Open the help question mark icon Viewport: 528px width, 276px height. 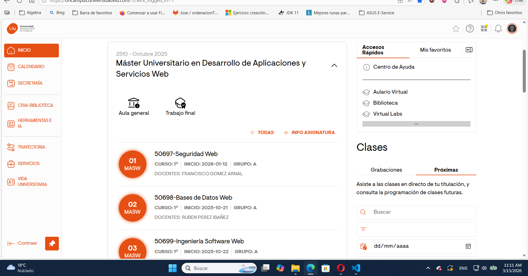click(470, 29)
